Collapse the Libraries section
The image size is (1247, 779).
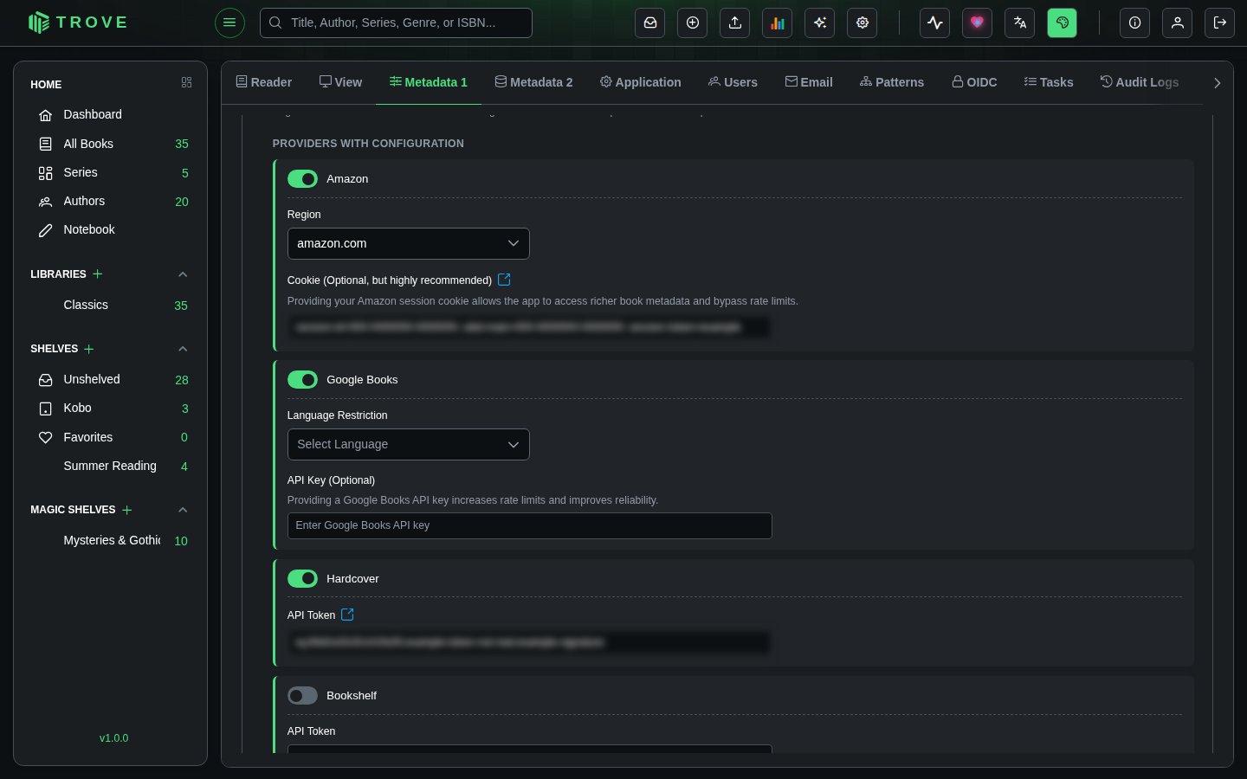(x=183, y=274)
